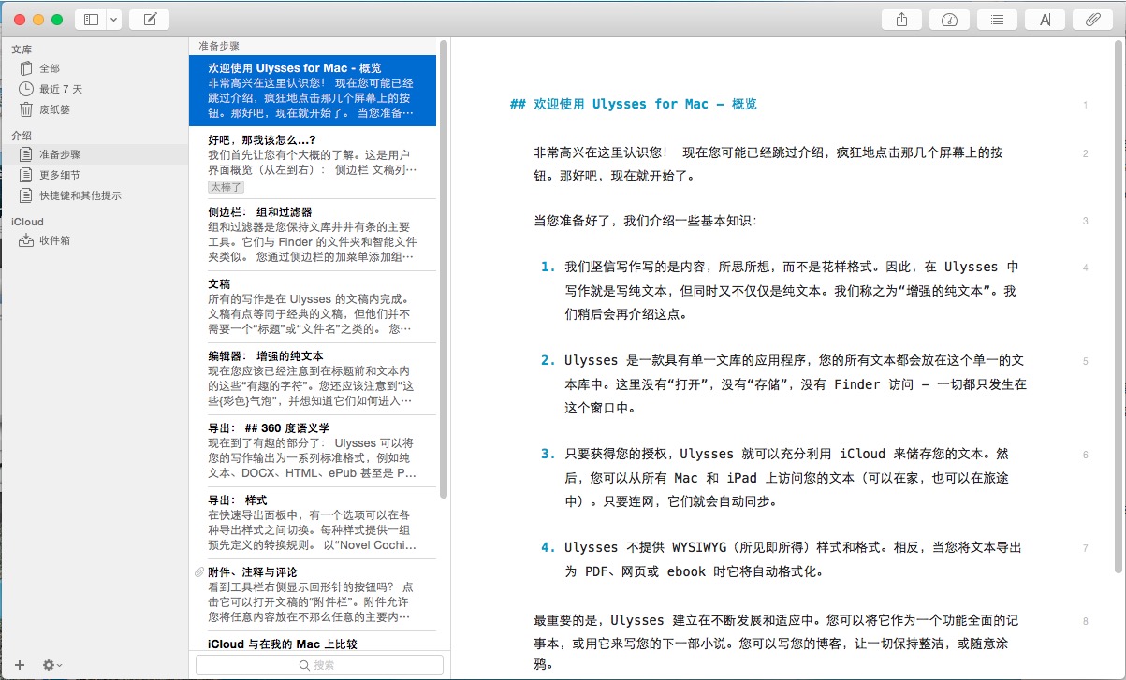Open the view layout dropdown arrow
This screenshot has width=1126, height=680.
[113, 20]
